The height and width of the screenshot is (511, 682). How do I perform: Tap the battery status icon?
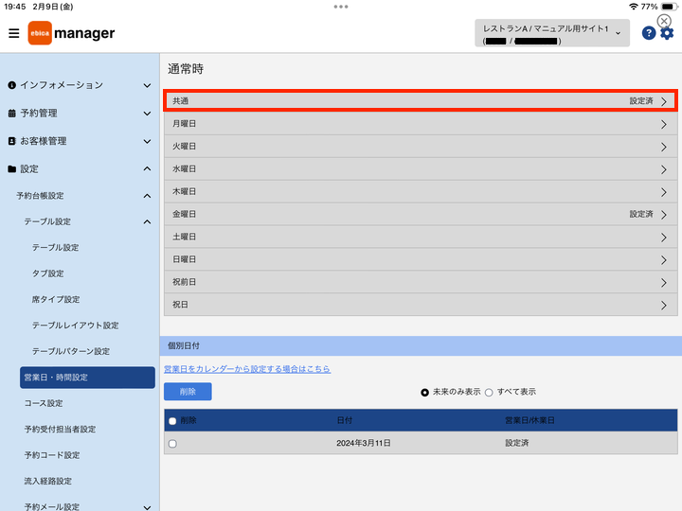[669, 7]
